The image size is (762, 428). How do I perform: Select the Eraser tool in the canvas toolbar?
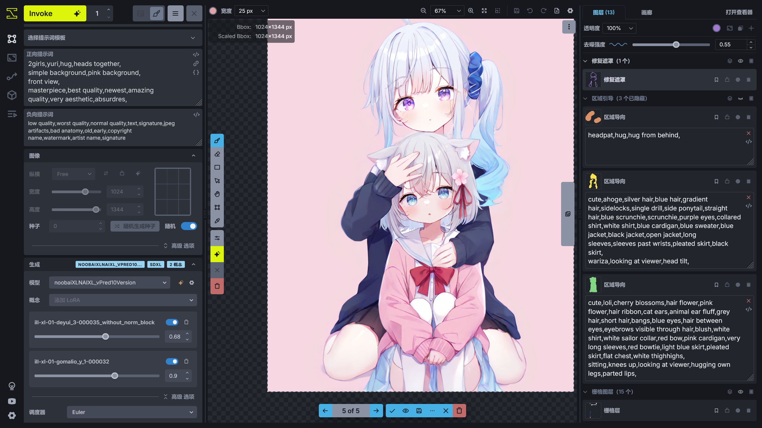(x=217, y=154)
